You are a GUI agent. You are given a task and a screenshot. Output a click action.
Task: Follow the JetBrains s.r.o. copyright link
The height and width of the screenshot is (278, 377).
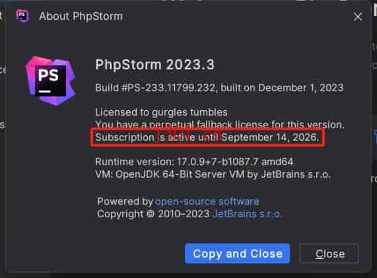[247, 214]
